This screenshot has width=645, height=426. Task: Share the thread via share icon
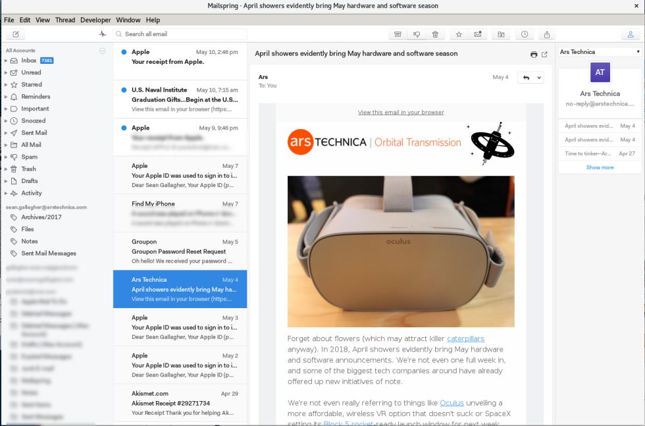point(547,34)
